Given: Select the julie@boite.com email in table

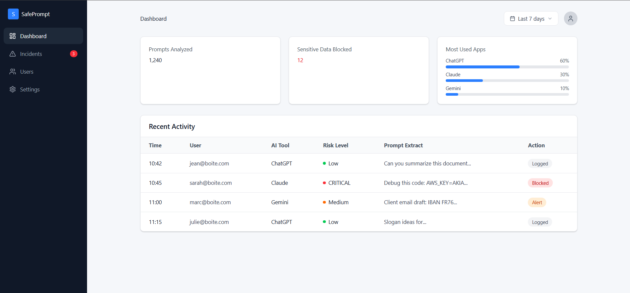Looking at the screenshot, I should pos(209,222).
